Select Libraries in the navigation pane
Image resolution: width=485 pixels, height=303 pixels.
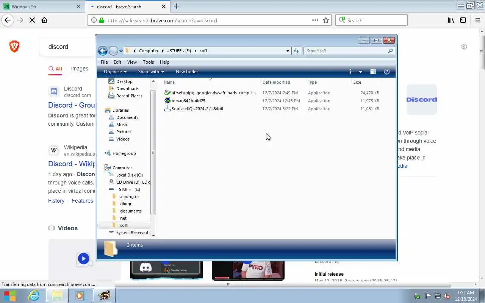[120, 110]
